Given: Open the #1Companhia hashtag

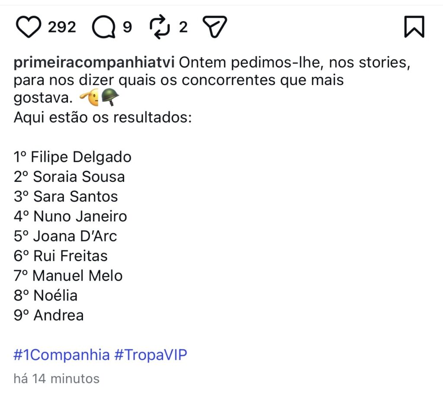Looking at the screenshot, I should click(x=62, y=355).
